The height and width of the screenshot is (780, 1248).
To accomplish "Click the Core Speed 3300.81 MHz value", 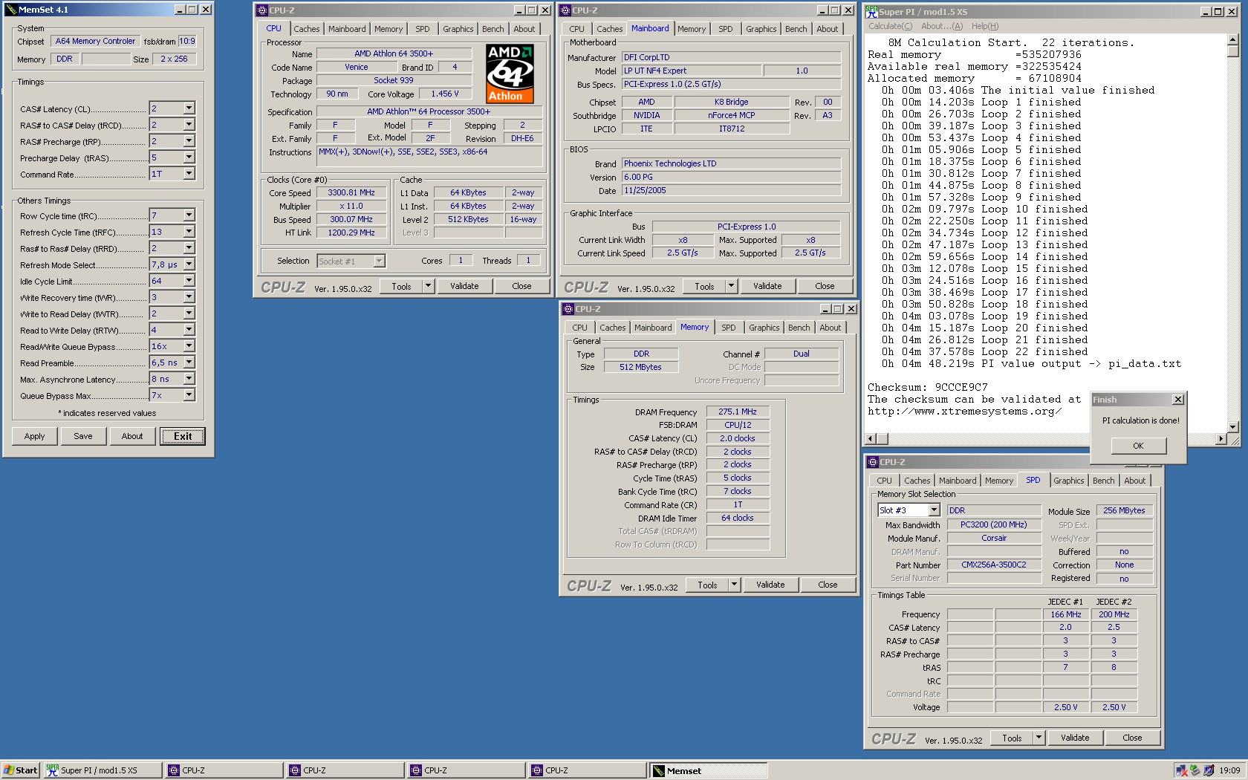I will (x=351, y=192).
